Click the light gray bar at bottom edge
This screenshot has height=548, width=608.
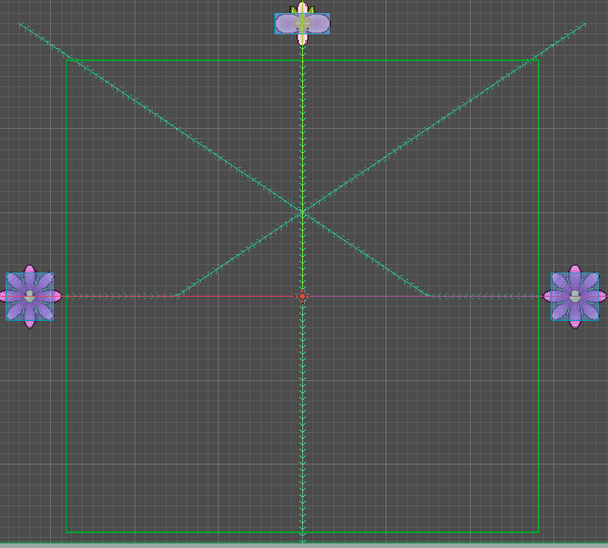[304, 545]
